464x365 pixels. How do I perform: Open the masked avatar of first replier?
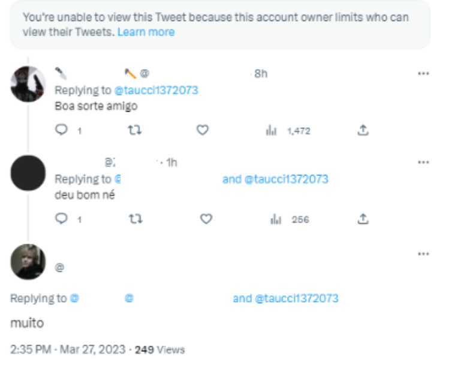pos(28,84)
